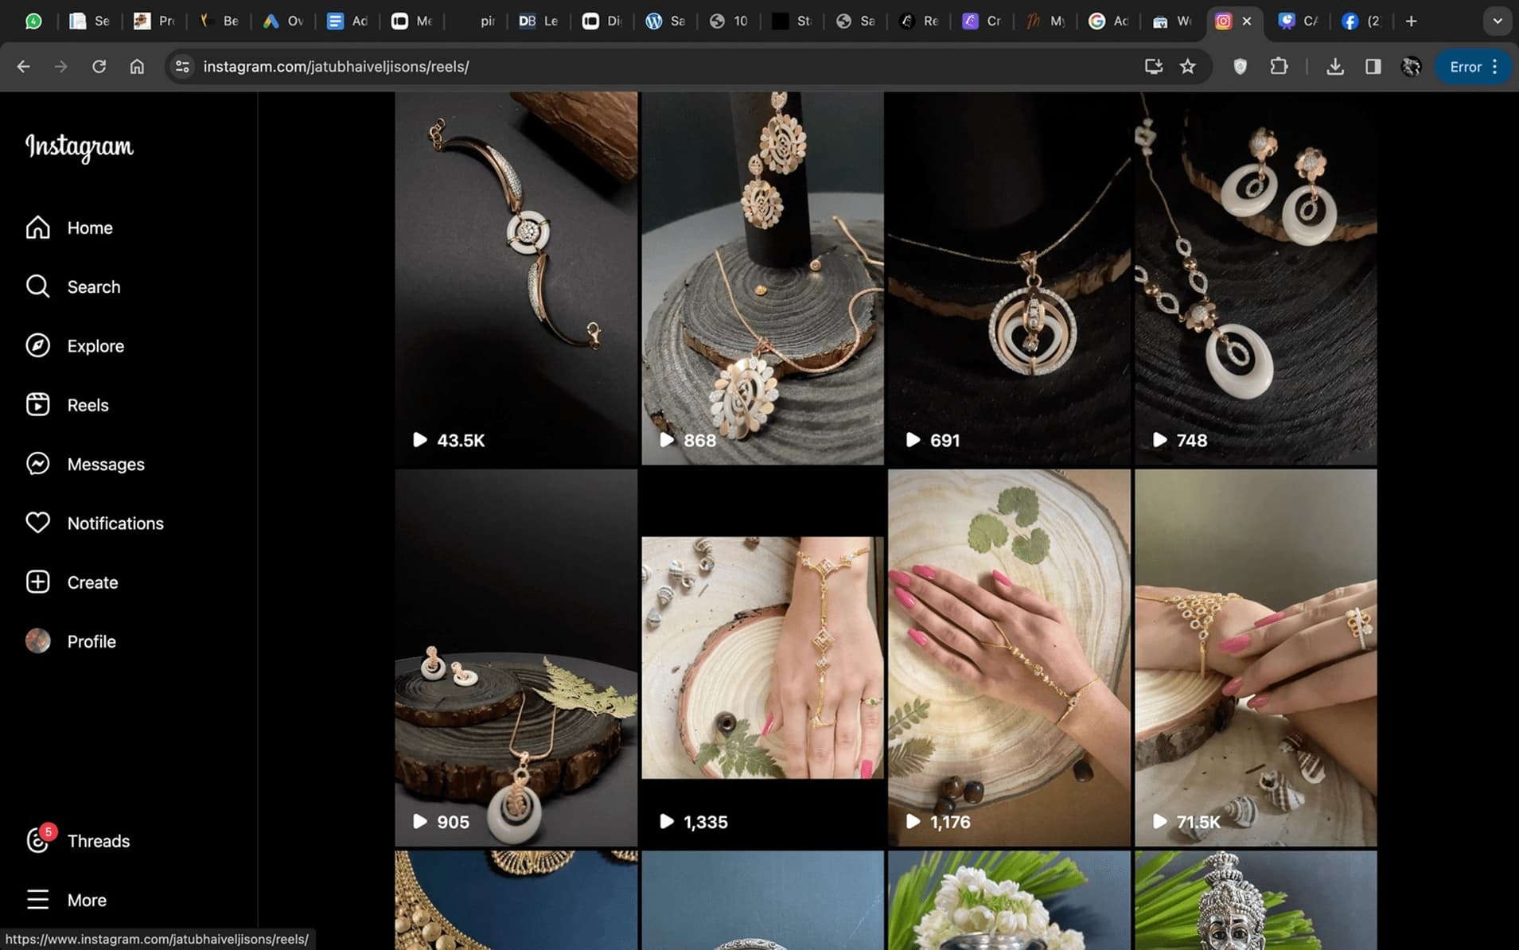Open the browser tab list dropdown

1497,21
